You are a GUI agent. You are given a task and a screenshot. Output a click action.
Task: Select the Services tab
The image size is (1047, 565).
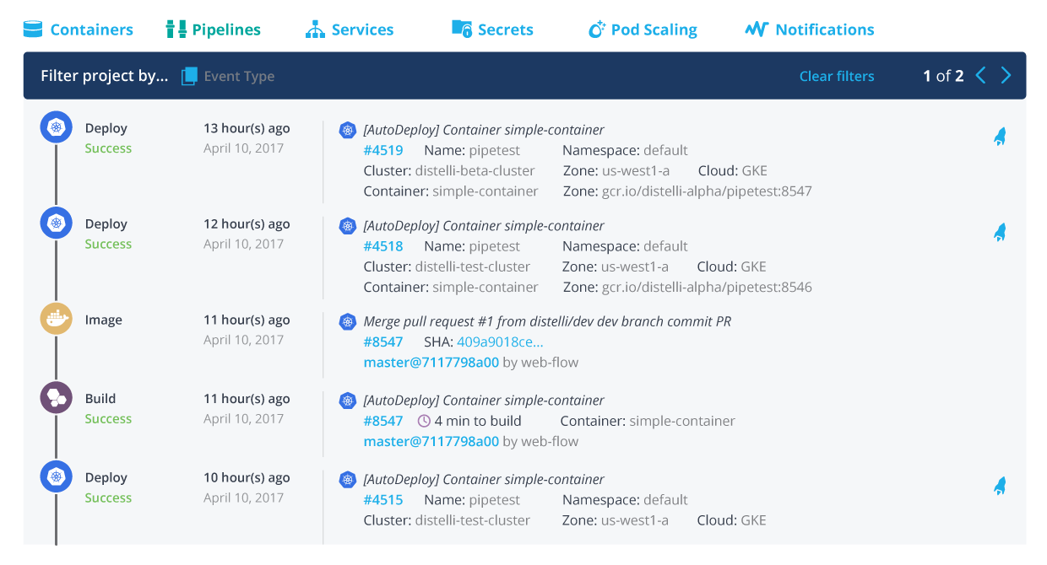pyautogui.click(x=350, y=30)
